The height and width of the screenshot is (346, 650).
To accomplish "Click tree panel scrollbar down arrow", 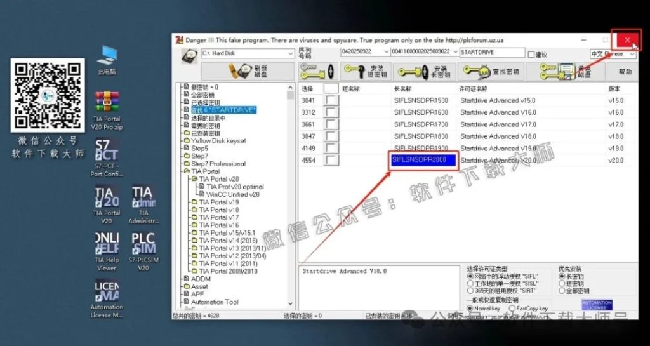I will [290, 303].
